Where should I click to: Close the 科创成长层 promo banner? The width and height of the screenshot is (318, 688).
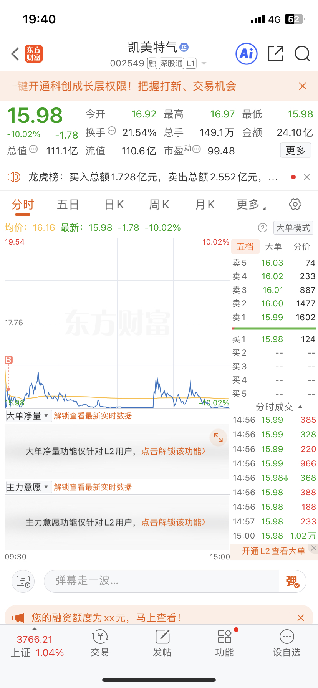303,86
